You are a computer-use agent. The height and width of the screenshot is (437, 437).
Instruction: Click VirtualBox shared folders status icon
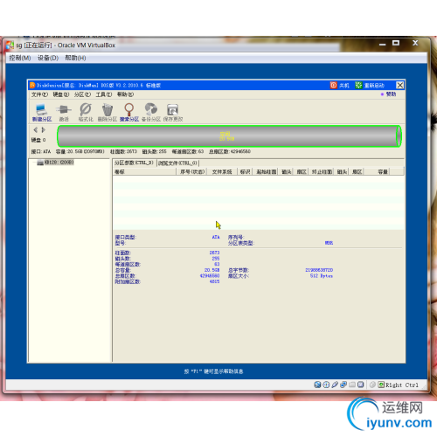point(352,385)
